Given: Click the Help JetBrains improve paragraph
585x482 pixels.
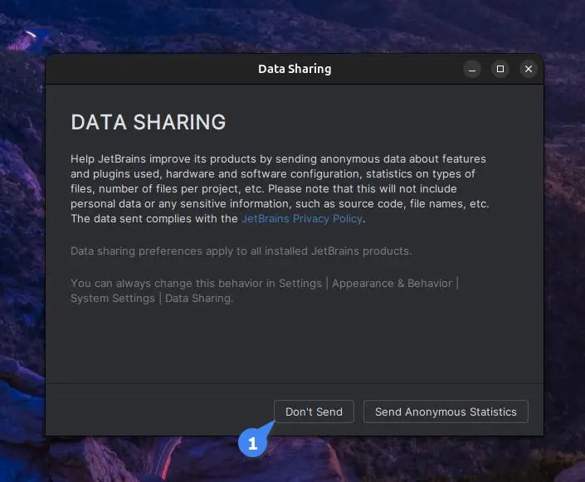Looking at the screenshot, I should [280, 189].
